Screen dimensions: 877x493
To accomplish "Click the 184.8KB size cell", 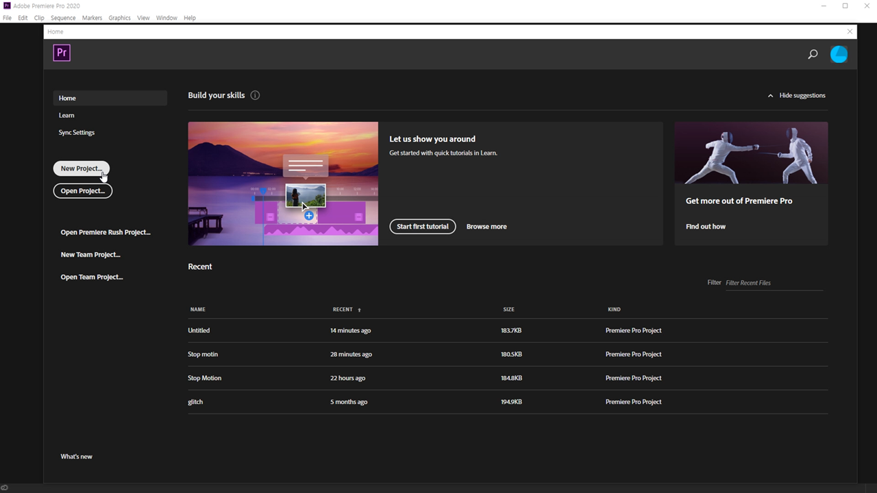I will click(x=511, y=378).
